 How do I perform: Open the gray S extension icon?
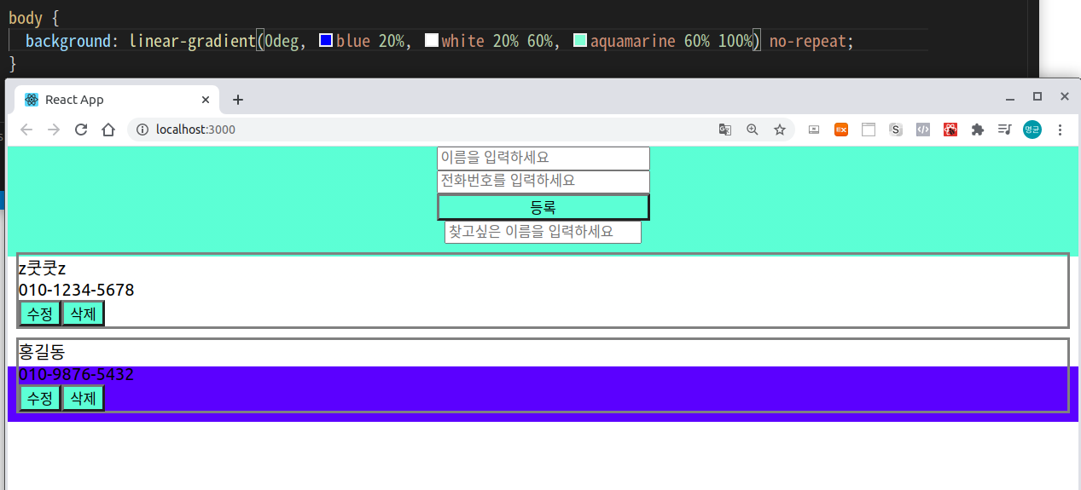[896, 130]
